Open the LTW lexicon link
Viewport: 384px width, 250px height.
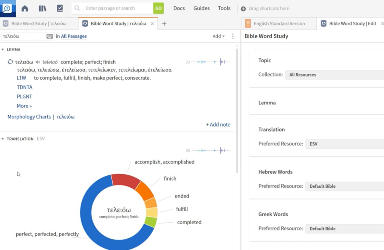tap(21, 78)
